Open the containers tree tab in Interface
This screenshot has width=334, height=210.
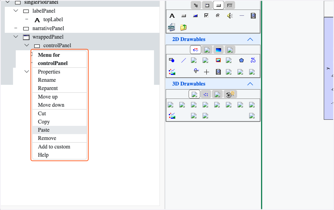pyautogui.click(x=196, y=5)
